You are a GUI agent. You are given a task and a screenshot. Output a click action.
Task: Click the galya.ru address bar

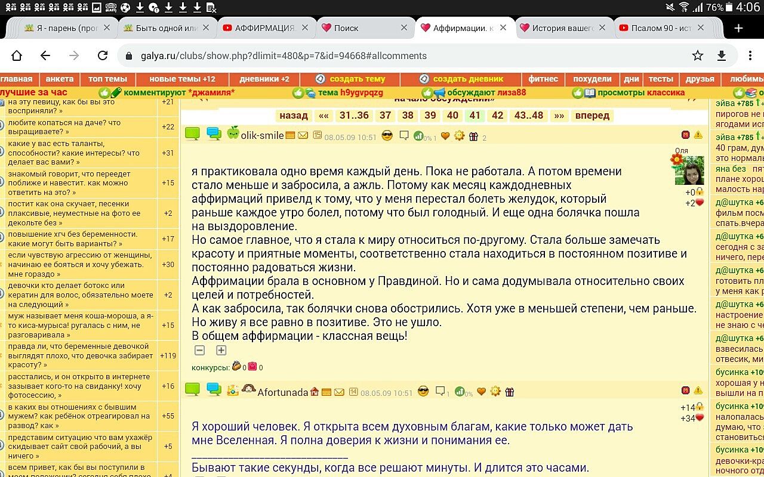point(406,55)
